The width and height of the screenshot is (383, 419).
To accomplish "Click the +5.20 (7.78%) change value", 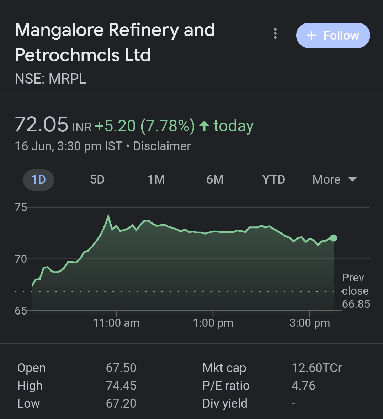I will click(145, 125).
